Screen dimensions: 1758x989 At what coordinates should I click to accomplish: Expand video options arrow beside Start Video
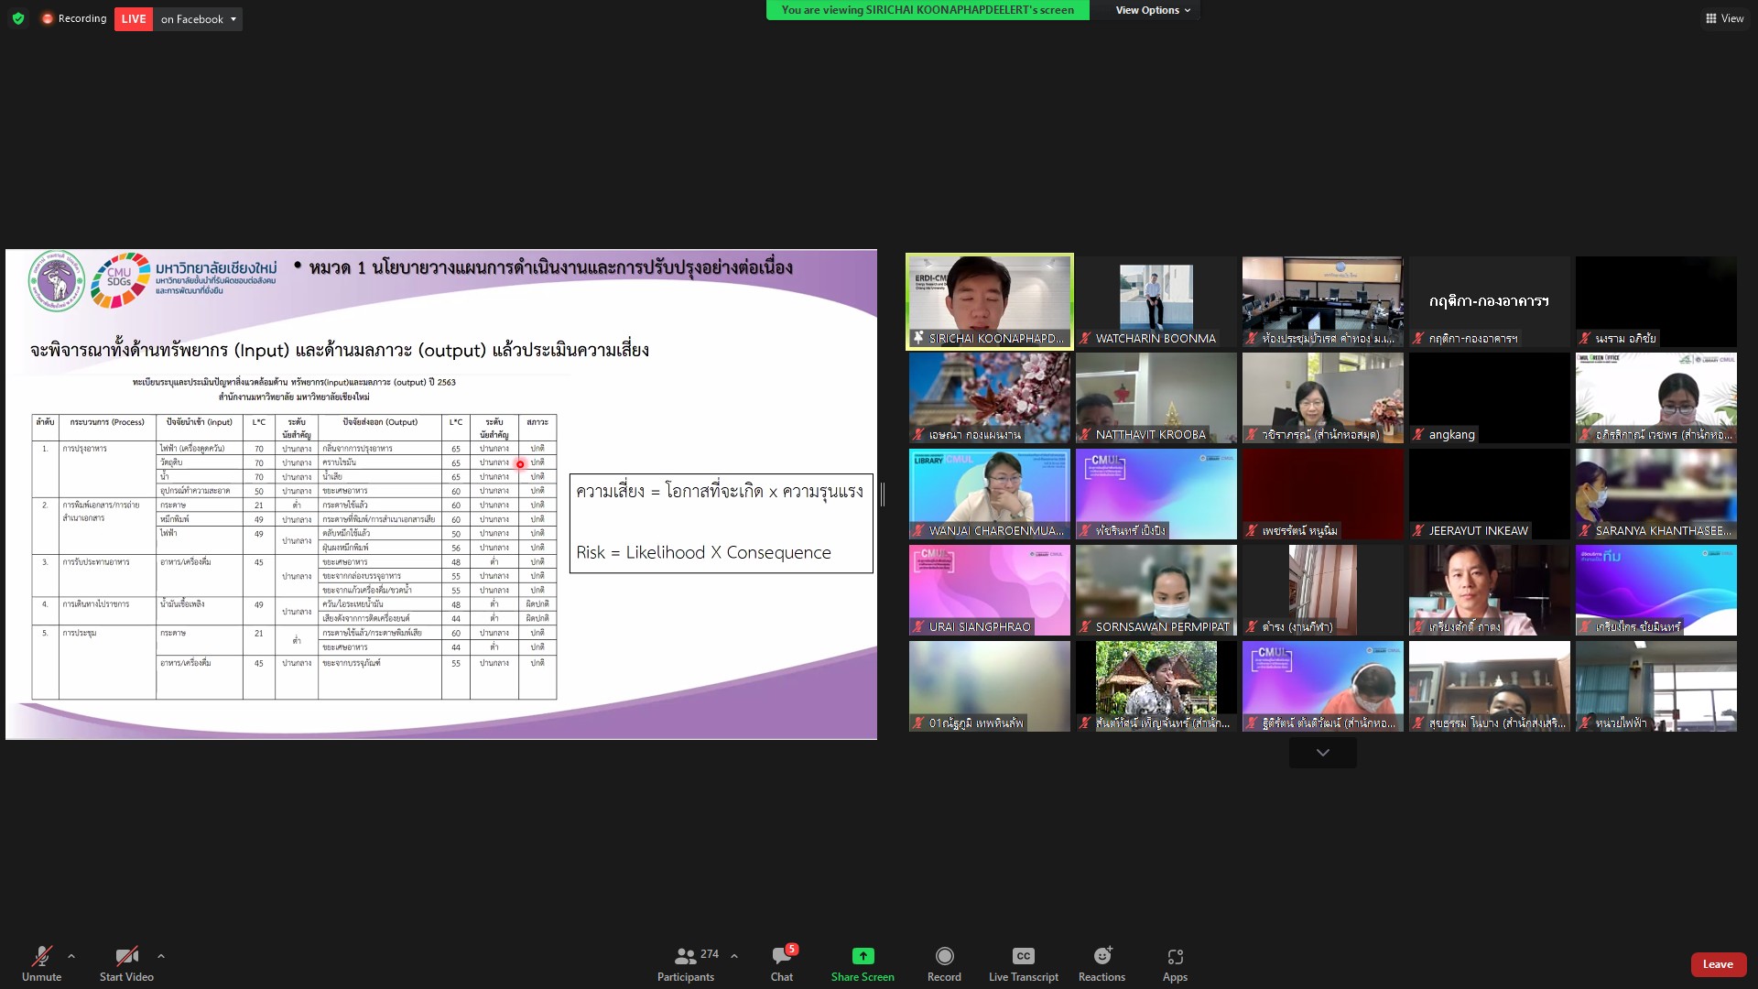pyautogui.click(x=161, y=956)
